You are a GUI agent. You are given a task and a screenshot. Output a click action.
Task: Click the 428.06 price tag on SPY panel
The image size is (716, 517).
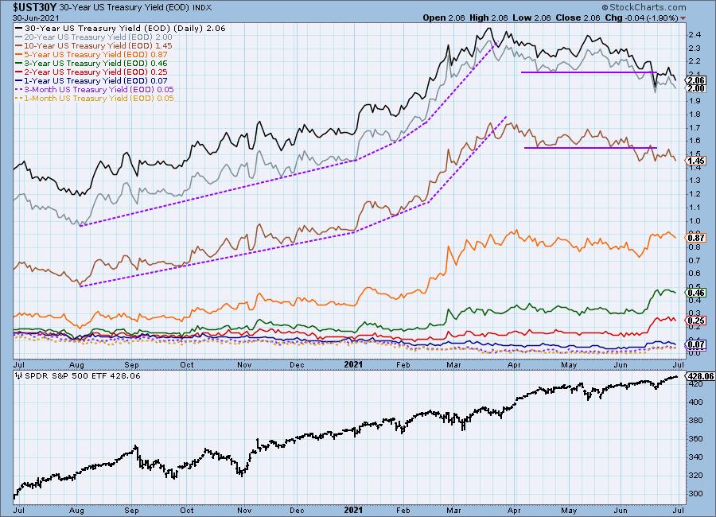700,376
